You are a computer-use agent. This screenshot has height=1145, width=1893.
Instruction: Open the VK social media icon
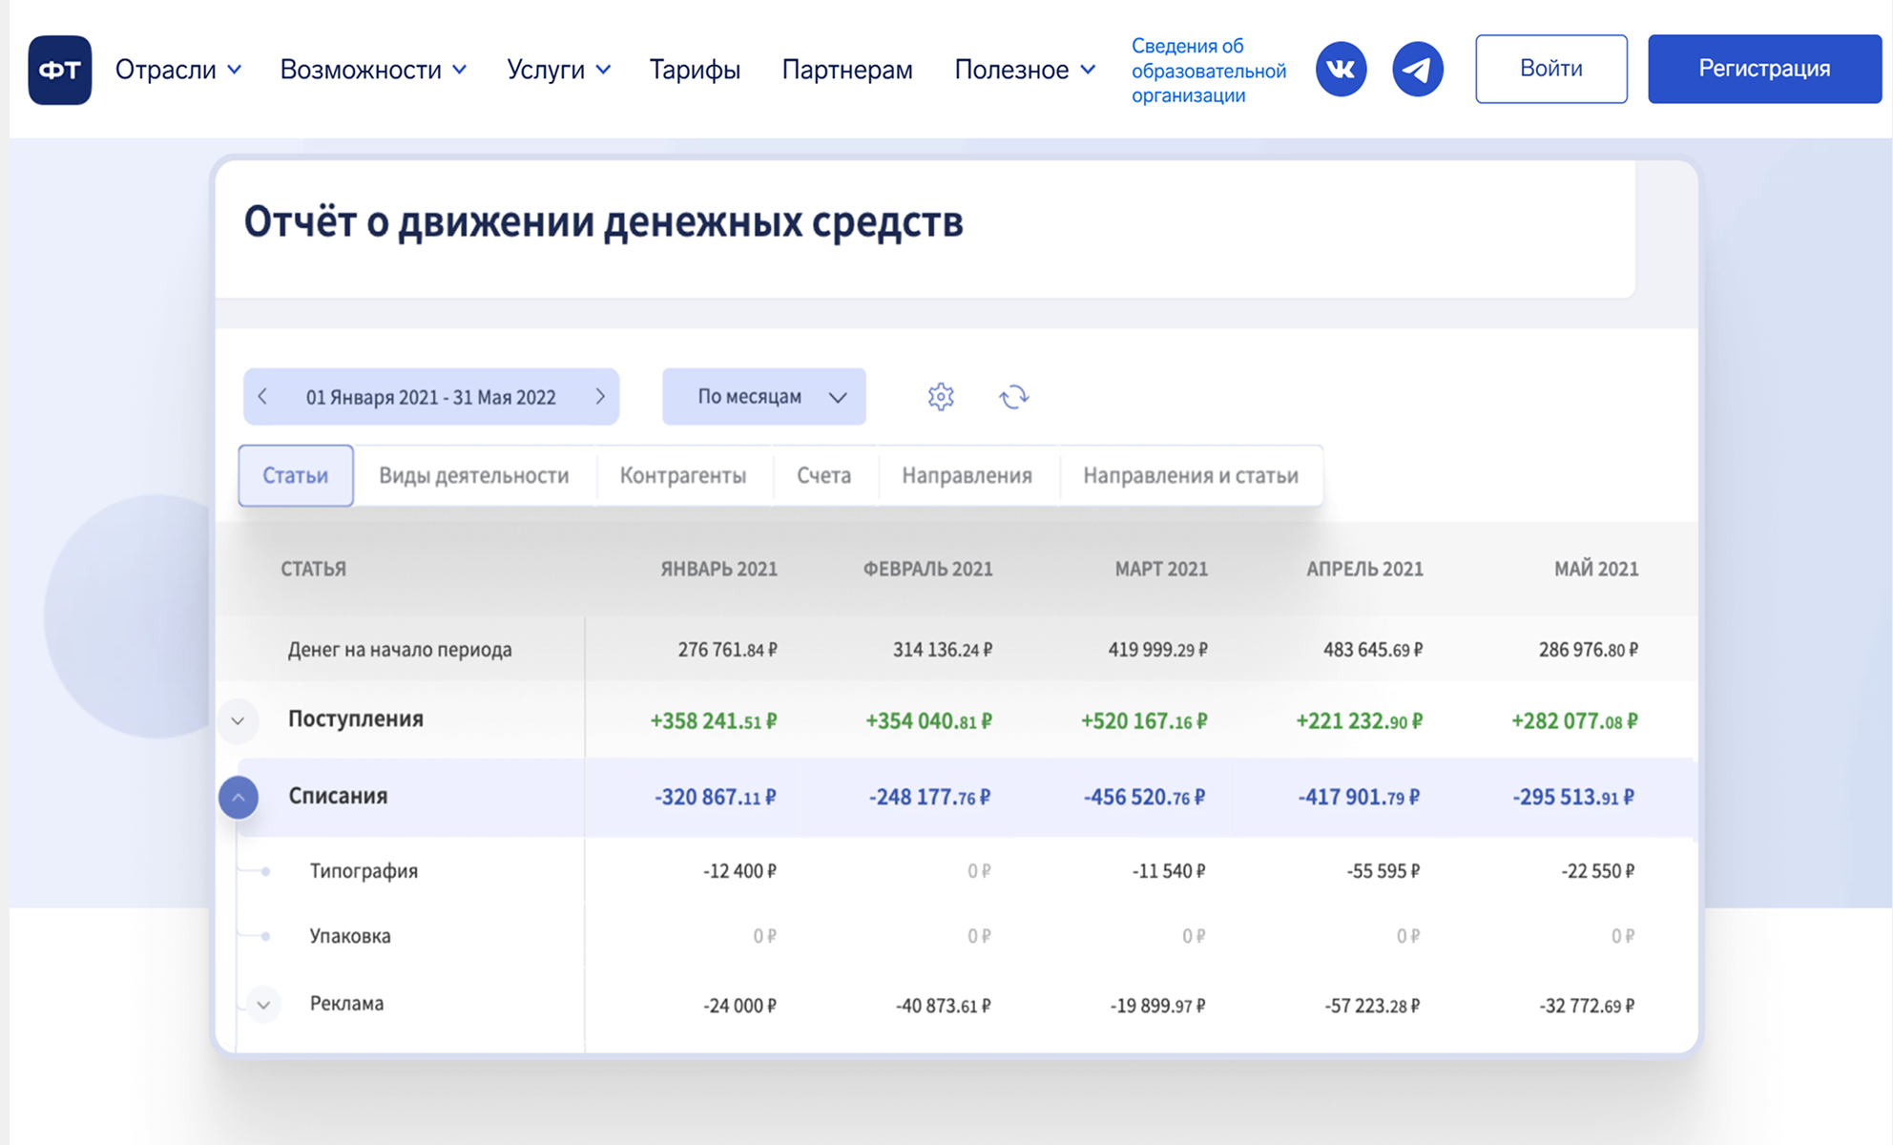(x=1341, y=68)
